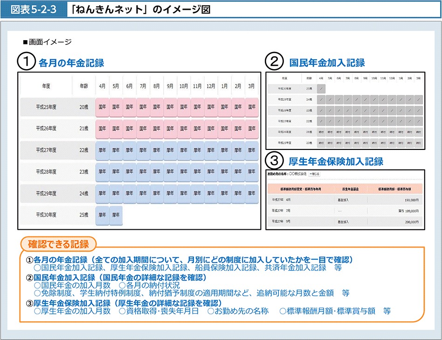Select the 平成28年度 row in the monthly records table
The height and width of the screenshot is (340, 442).
pos(46,172)
